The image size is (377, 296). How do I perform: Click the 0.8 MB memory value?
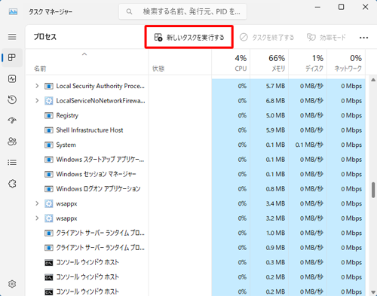[275, 189]
